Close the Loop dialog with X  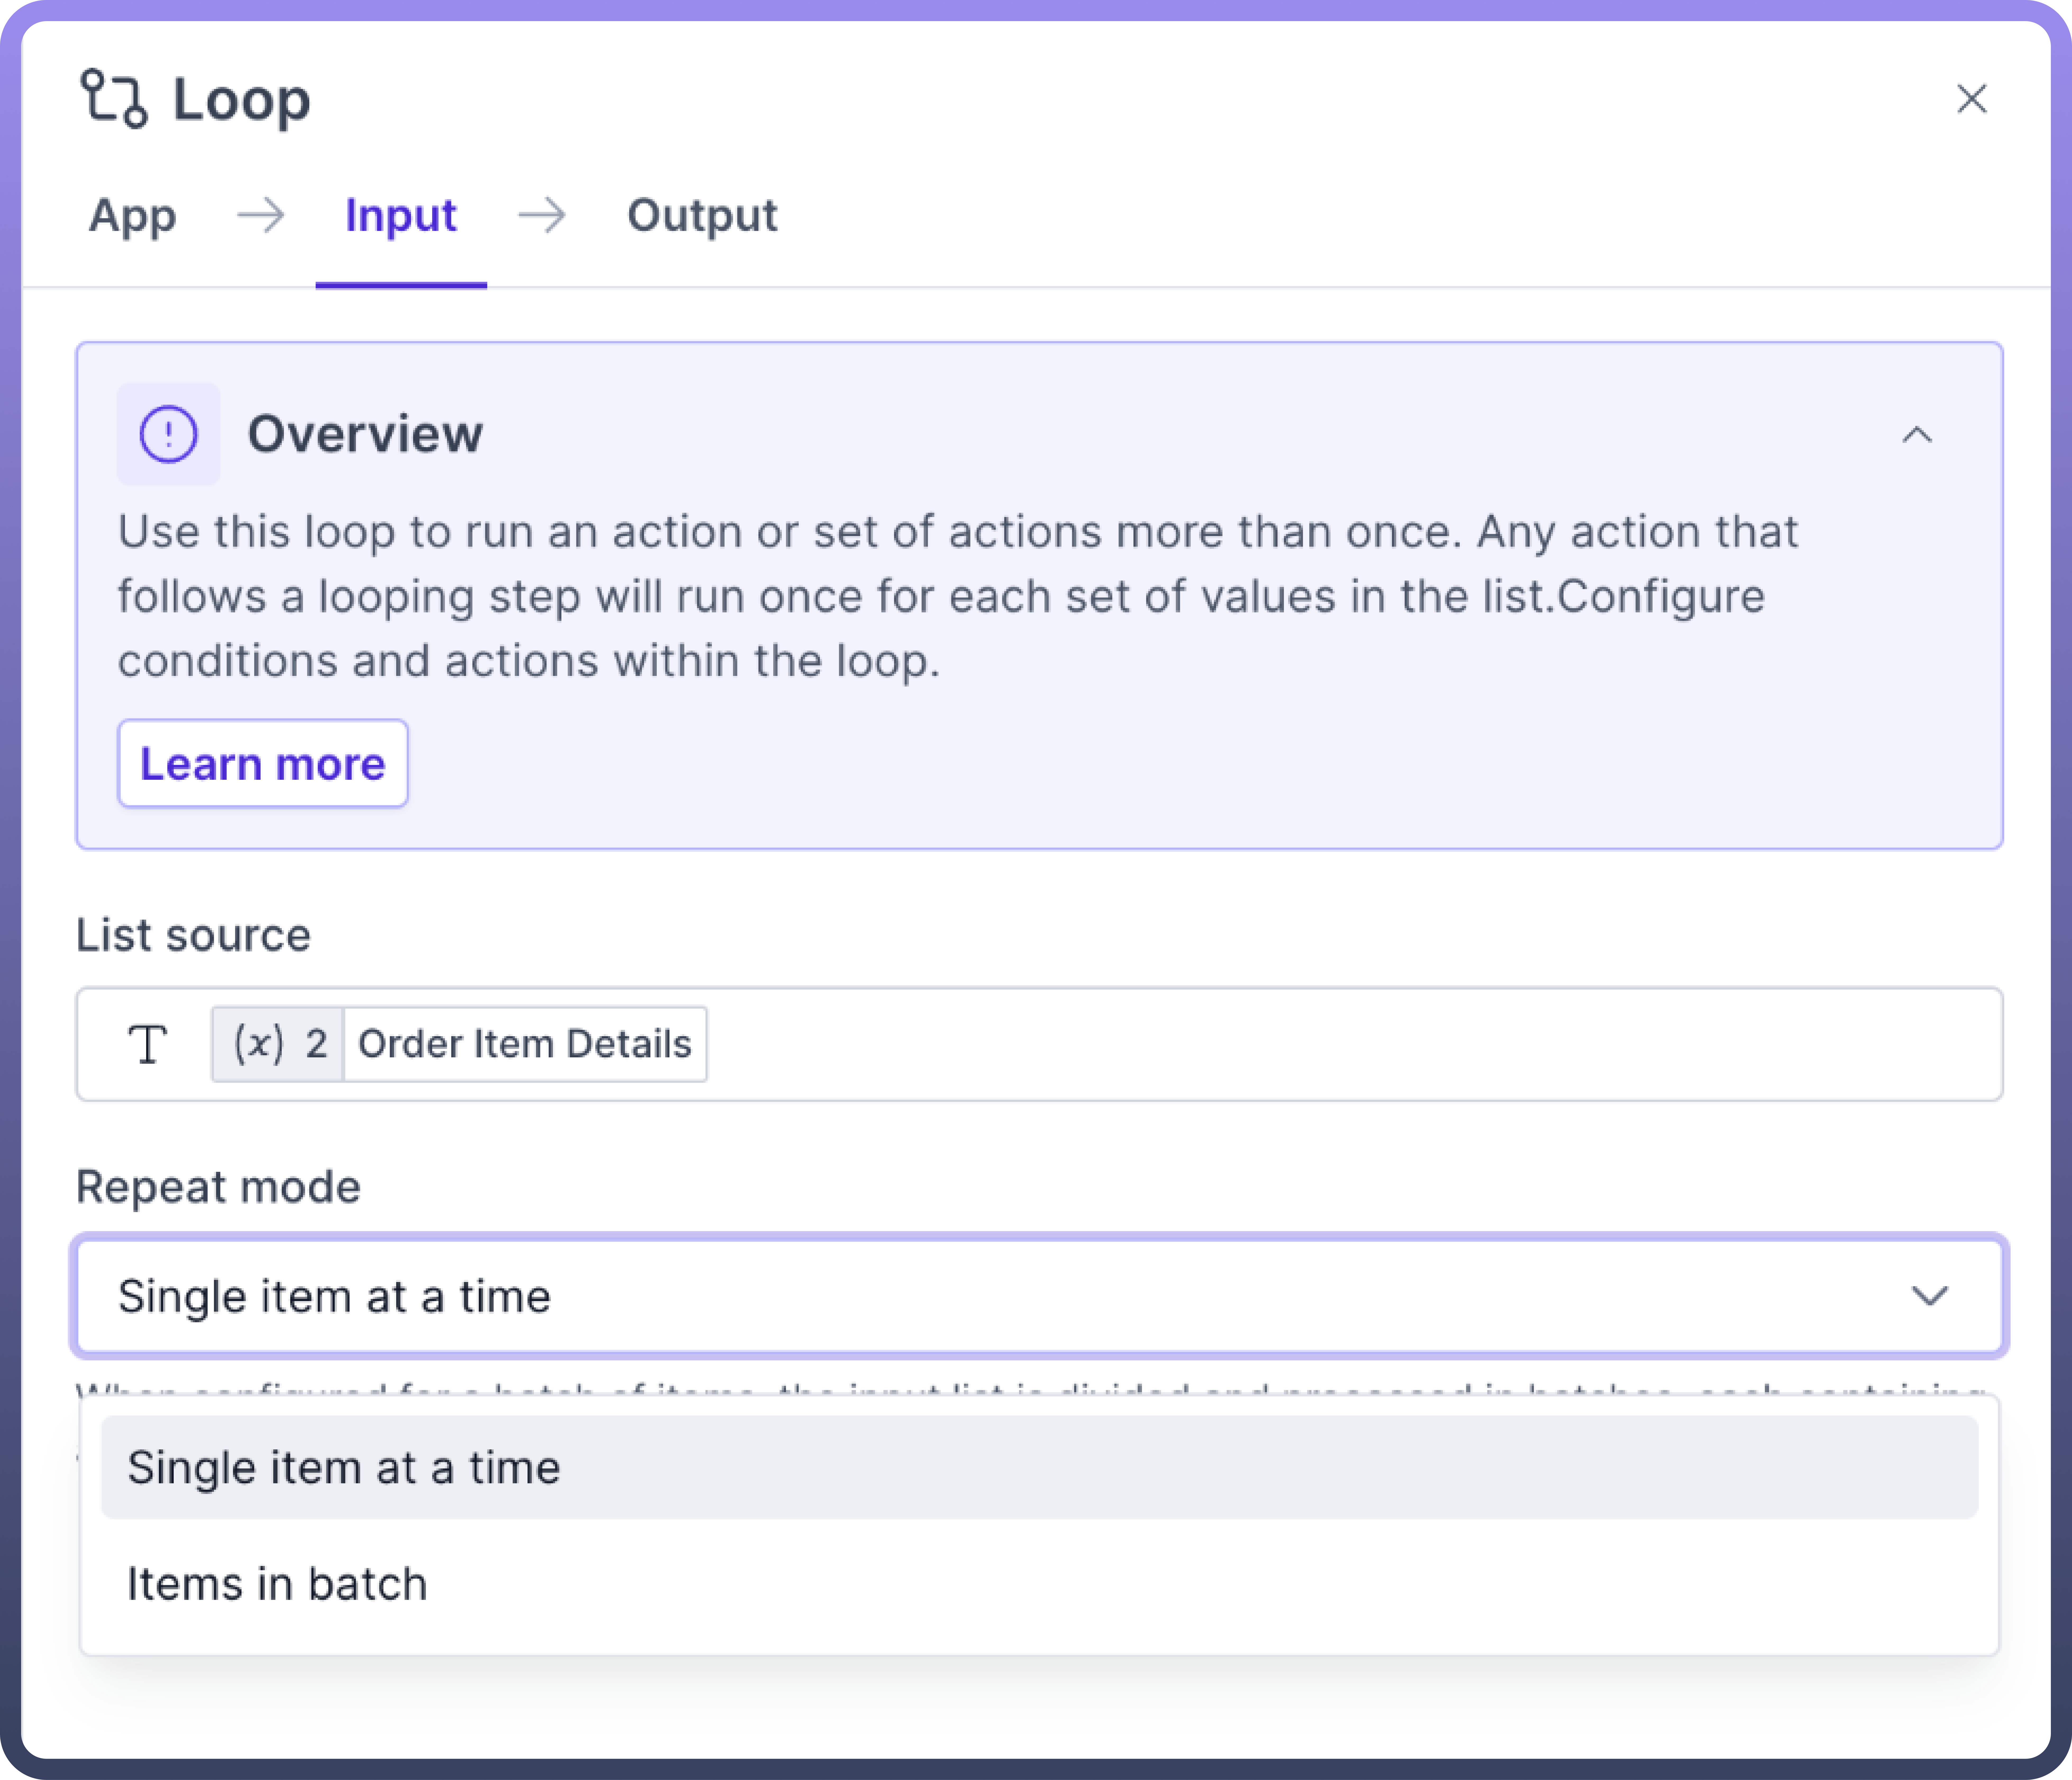1971,99
